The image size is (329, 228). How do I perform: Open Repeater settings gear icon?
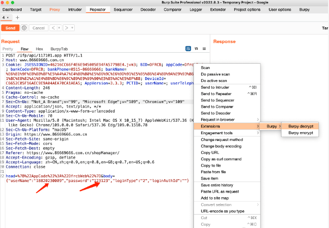coord(24,28)
